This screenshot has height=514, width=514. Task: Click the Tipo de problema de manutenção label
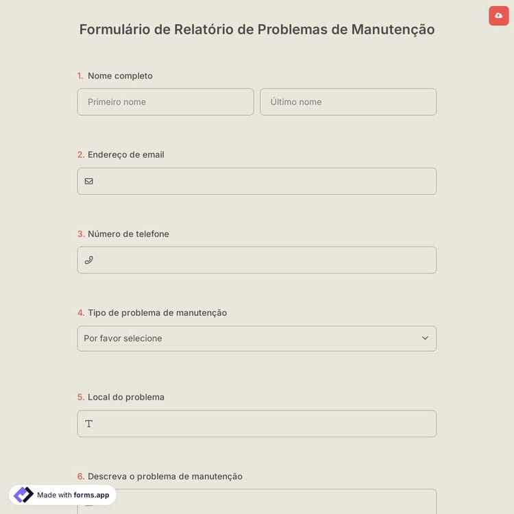pyautogui.click(x=157, y=313)
